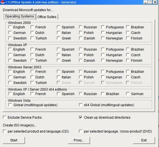Check Finnish under Windows 2000
Viewport: 159px width, 147px height.
click(128, 38)
